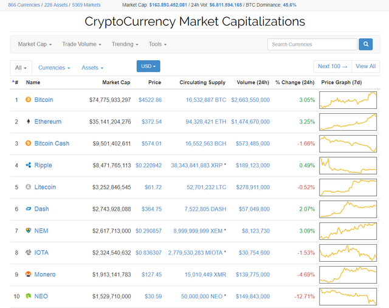The width and height of the screenshot is (389, 308).
Task: Click the Monero logo icon
Action: coord(29,275)
